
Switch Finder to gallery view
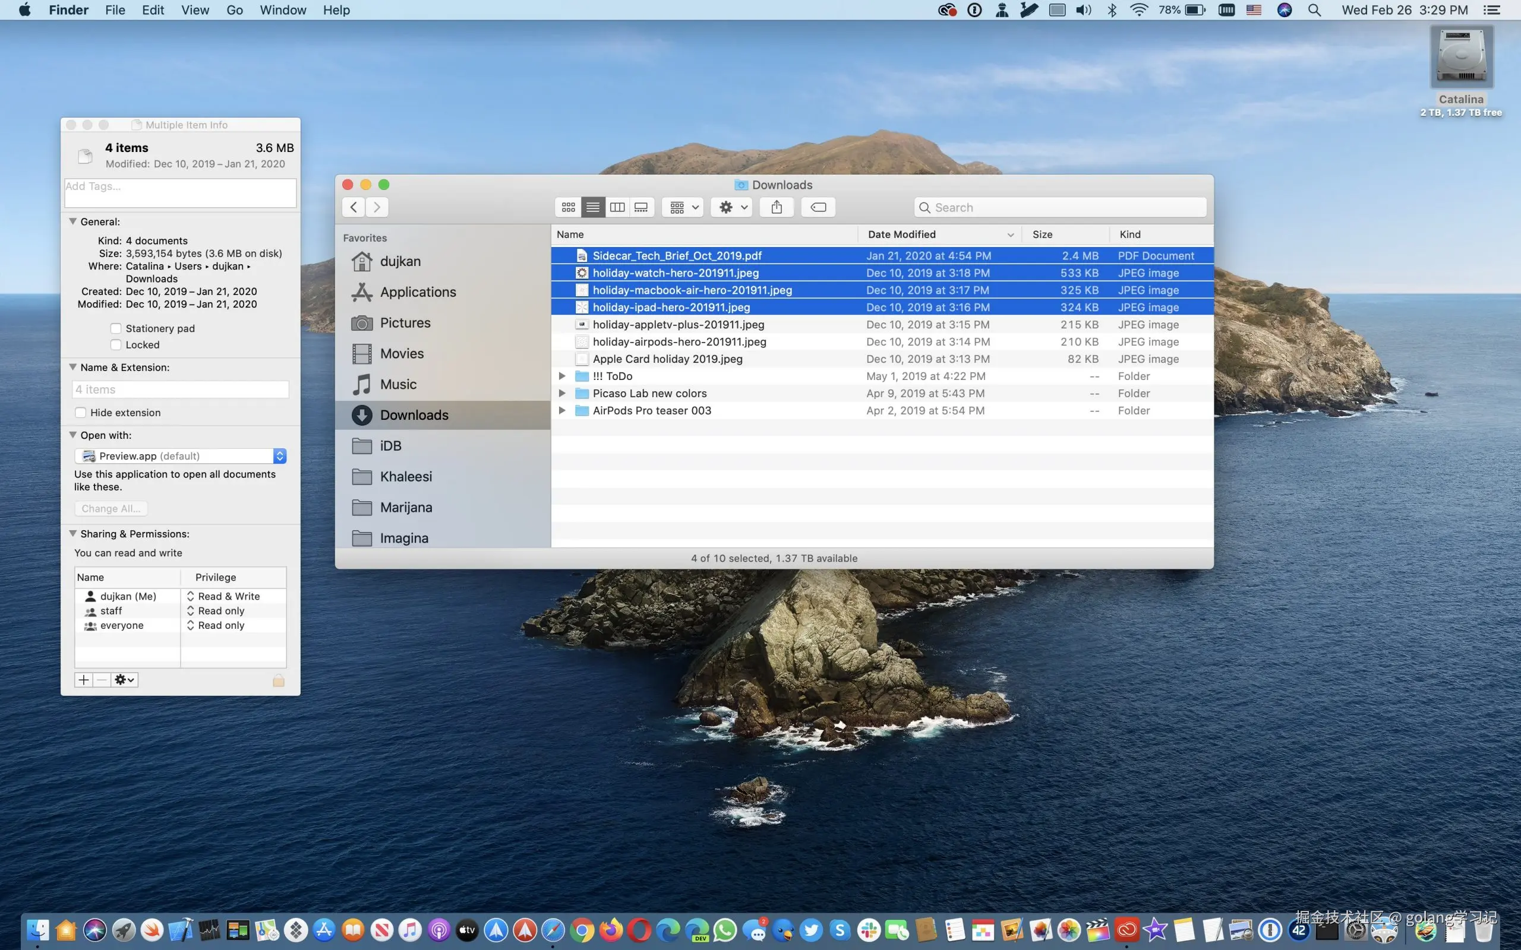point(641,207)
